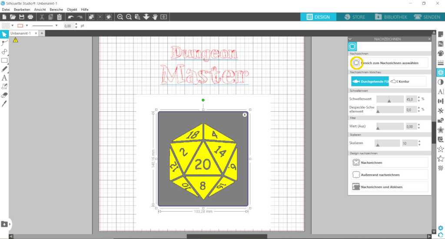Click the Skalieren slider
The image size is (445, 239).
point(387,143)
